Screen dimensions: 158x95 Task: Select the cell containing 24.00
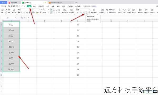click(11, 47)
